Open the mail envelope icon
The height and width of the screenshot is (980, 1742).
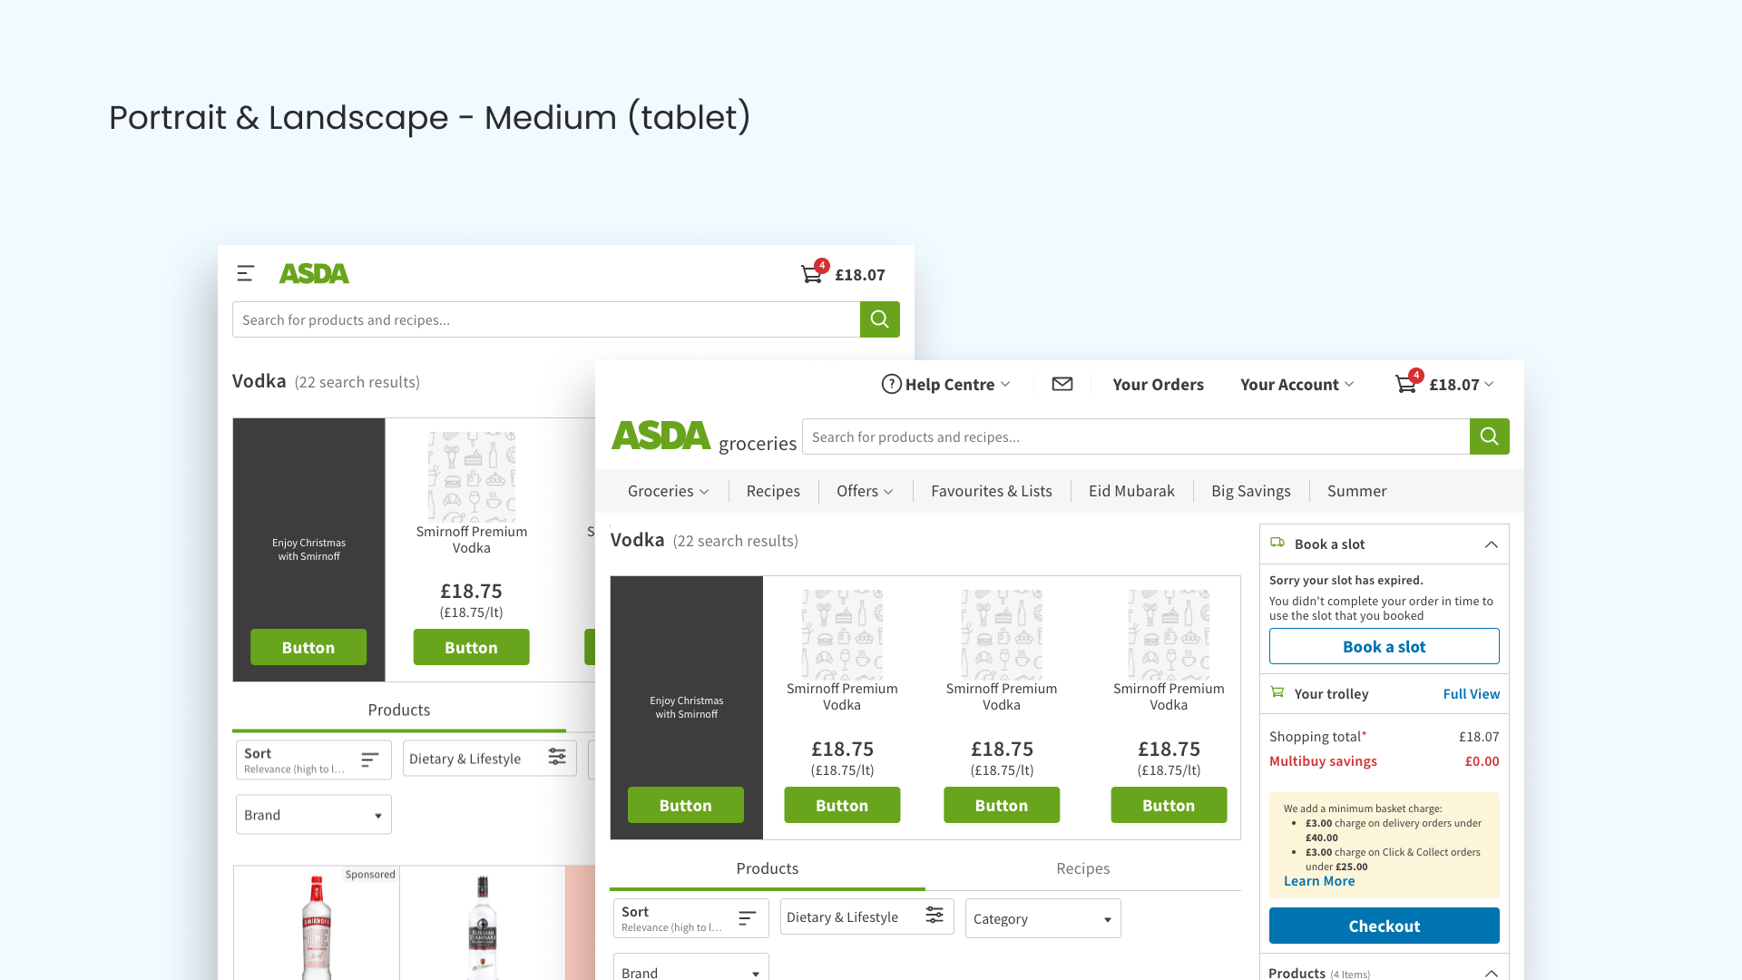(x=1062, y=384)
